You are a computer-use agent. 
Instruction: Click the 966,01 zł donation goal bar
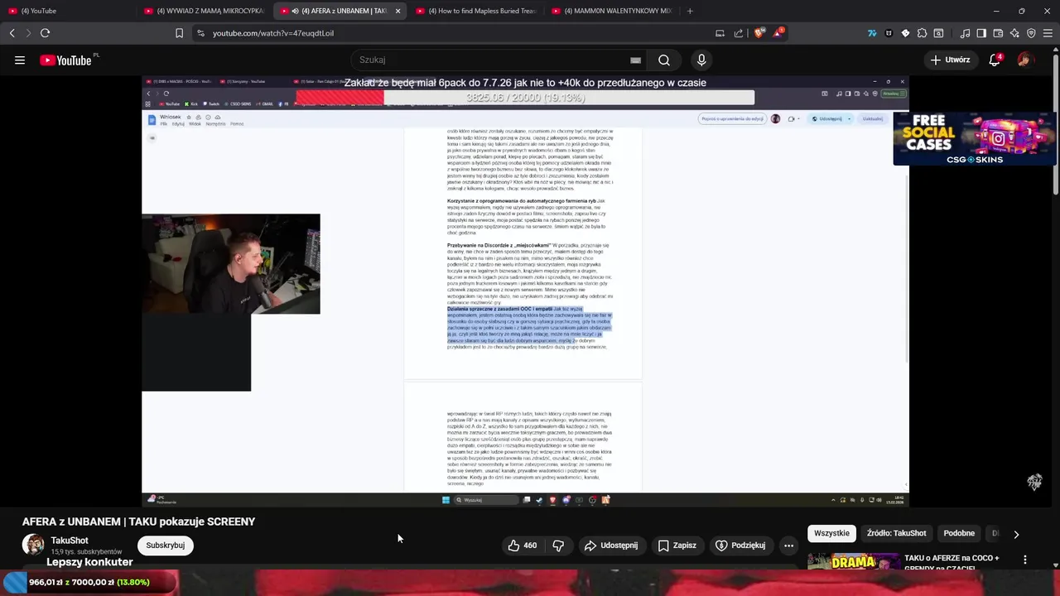89,582
